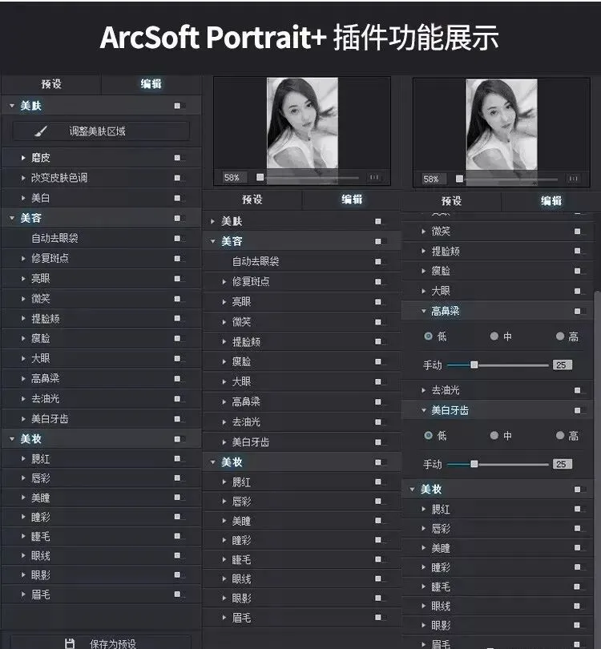
Task: Select 高 radio under 美白牙齿 in right panel
Action: point(560,435)
